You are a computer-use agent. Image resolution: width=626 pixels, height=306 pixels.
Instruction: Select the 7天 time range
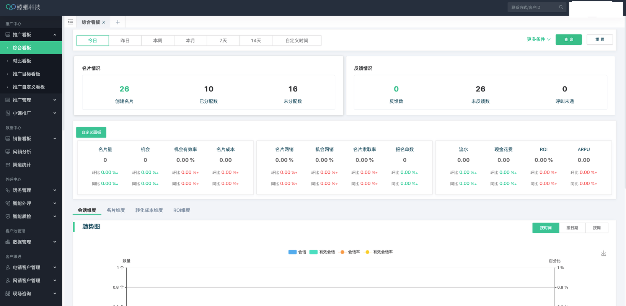point(223,41)
